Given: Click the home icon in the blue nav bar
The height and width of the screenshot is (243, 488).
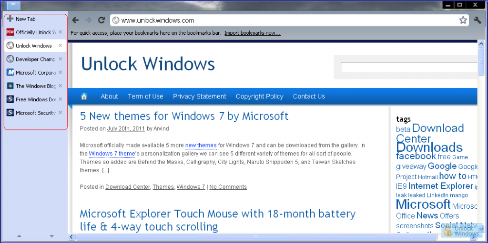Looking at the screenshot, I should click(x=84, y=97).
